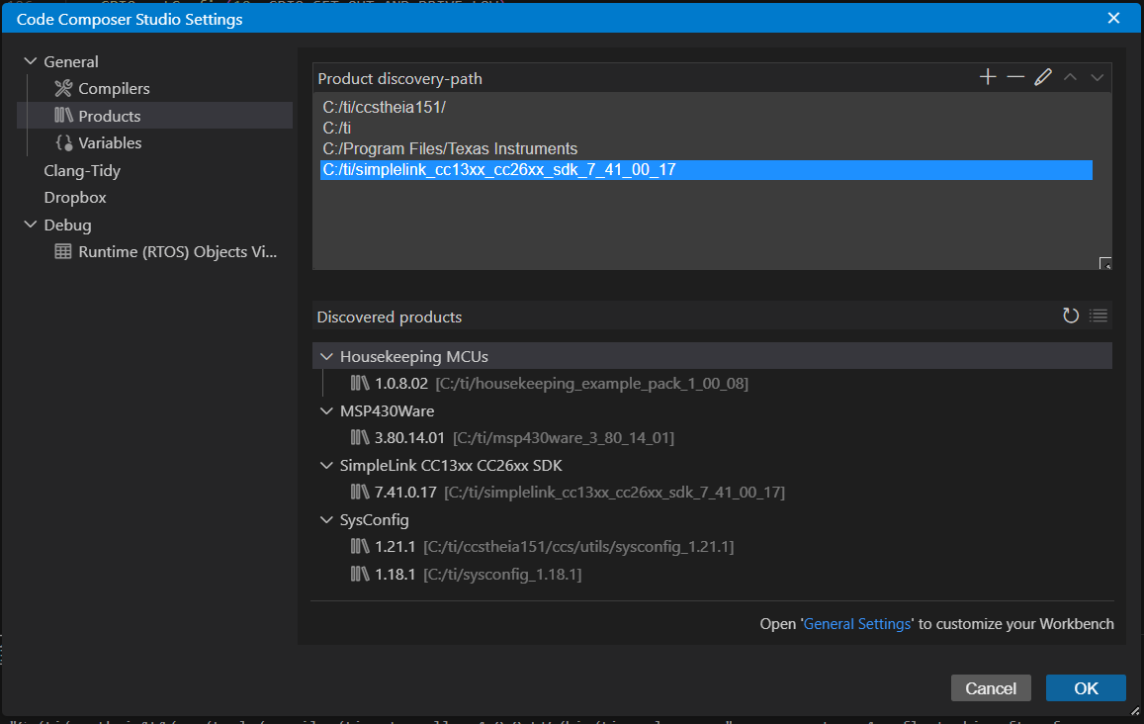The height and width of the screenshot is (724, 1144).
Task: Toggle list view of discovered products
Action: click(1099, 316)
